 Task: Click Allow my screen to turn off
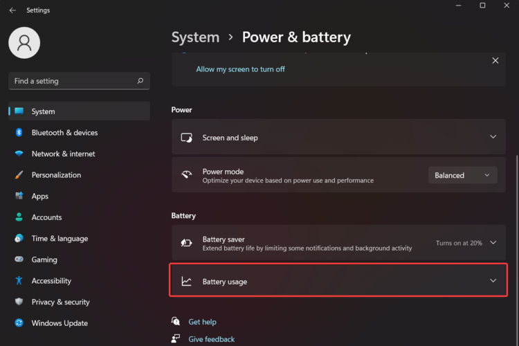pyautogui.click(x=240, y=69)
